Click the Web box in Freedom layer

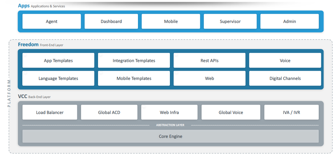pos(209,78)
